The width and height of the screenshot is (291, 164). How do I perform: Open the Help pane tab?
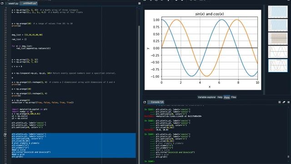click(220, 97)
